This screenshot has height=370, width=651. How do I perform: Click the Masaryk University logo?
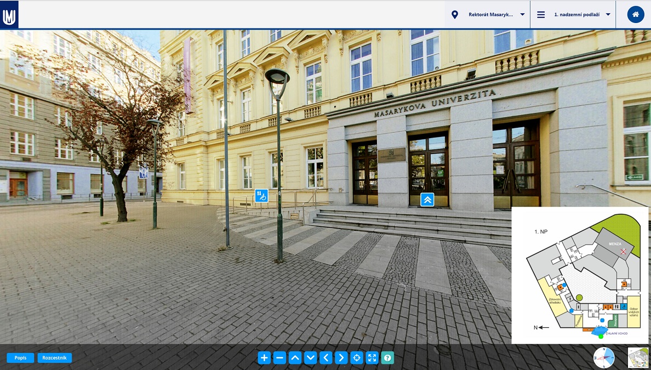coord(9,15)
